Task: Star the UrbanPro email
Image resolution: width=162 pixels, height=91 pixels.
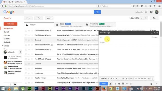Action: tap(29, 69)
